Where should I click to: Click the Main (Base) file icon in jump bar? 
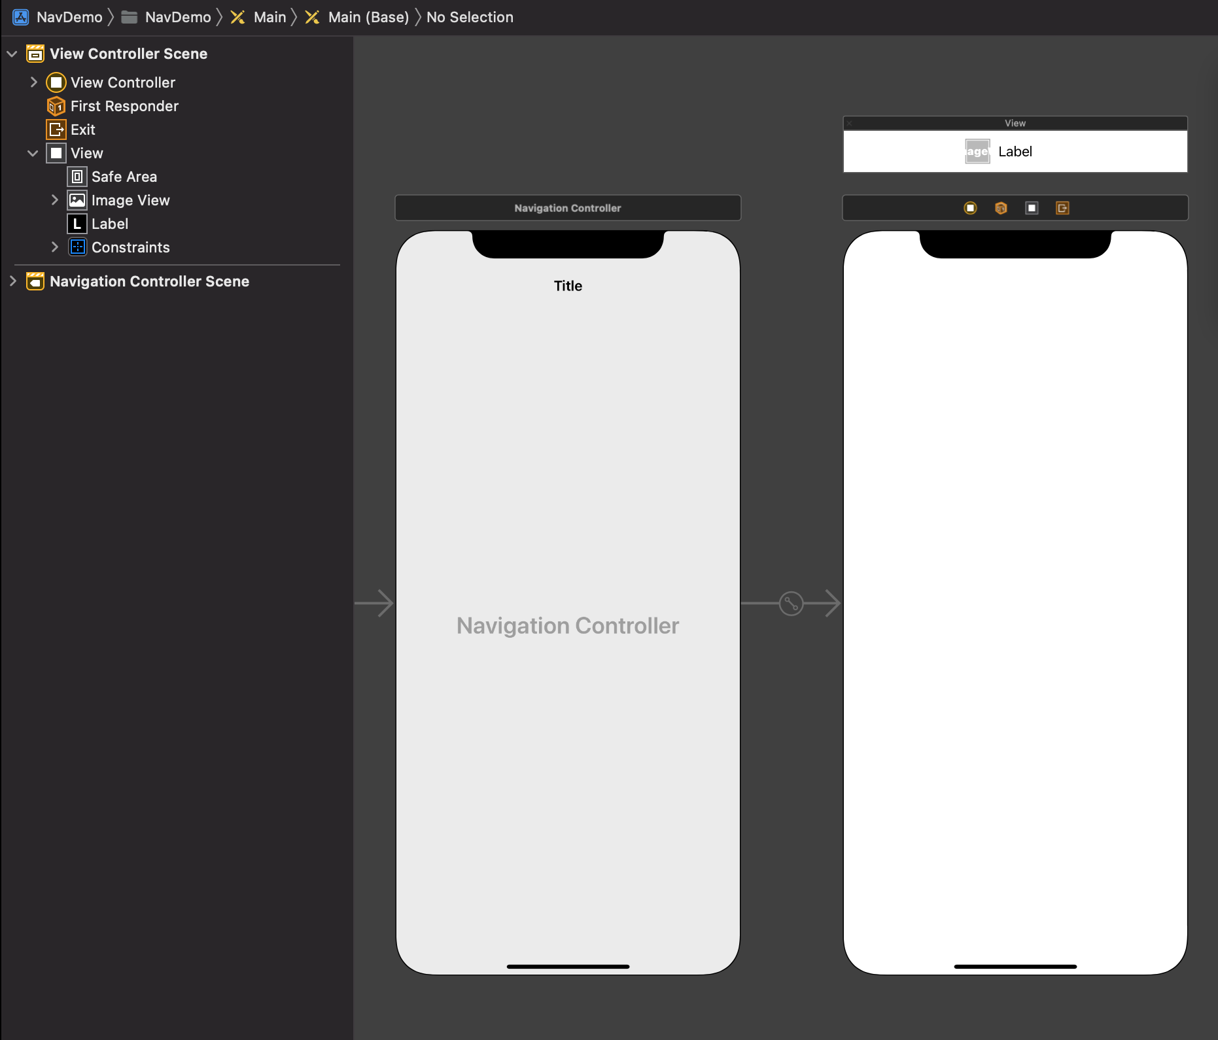point(313,17)
